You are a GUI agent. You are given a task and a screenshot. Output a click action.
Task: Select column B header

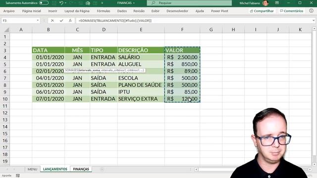[x=49, y=30]
